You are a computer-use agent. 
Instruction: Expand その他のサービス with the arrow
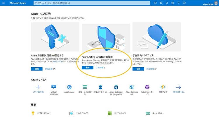click(178, 87)
